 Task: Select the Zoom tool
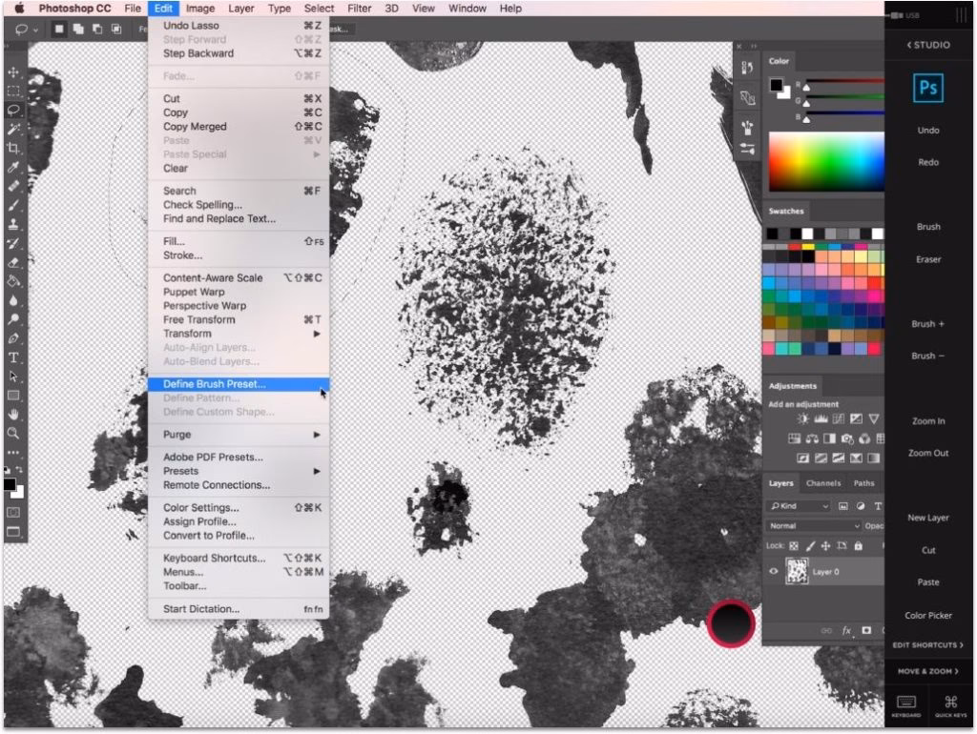tap(13, 434)
